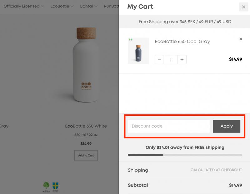
Task: Remove EcoBottle 650 Cool Gray from cart
Action: point(241,39)
